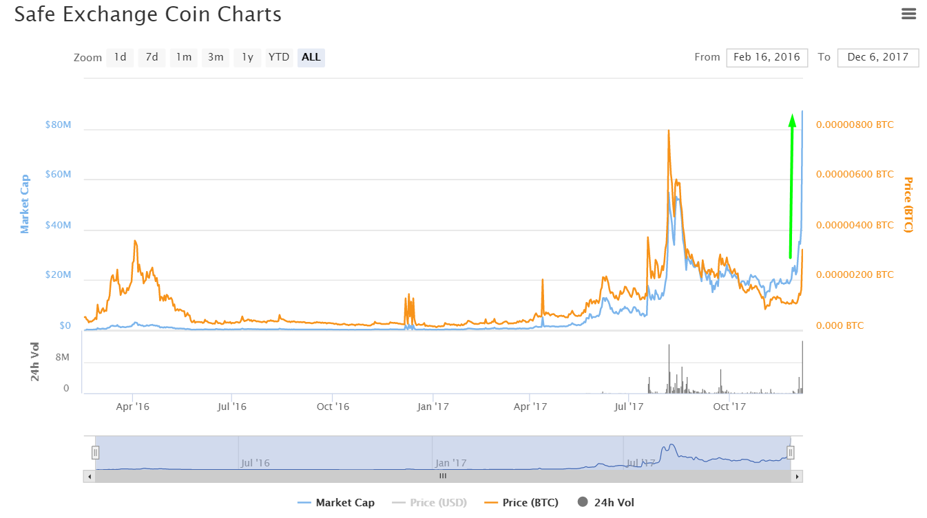
Task: Click the main chart Jul '17 label
Action: (629, 407)
